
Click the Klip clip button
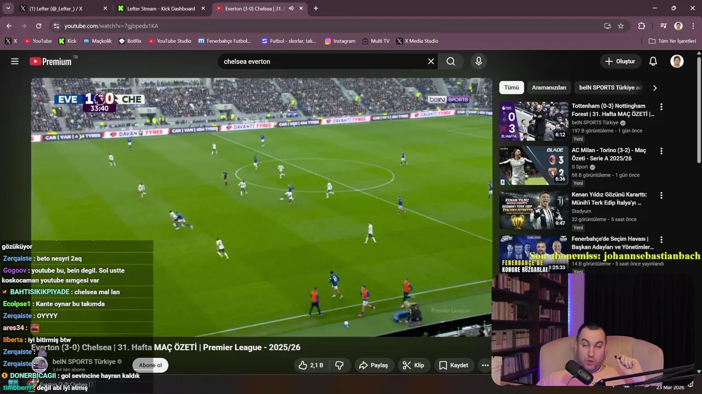tap(413, 365)
